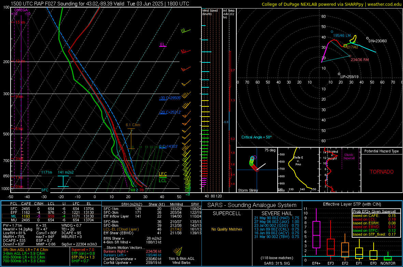The width and height of the screenshot is (403, 267).
Task: Select the MU parcel row in the parcel table
Action: tap(52, 220)
